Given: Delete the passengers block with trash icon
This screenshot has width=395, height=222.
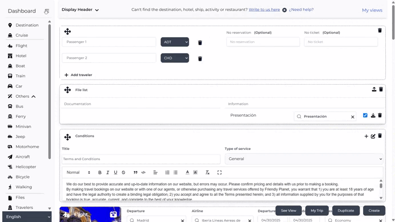Looking at the screenshot, I should point(380,30).
